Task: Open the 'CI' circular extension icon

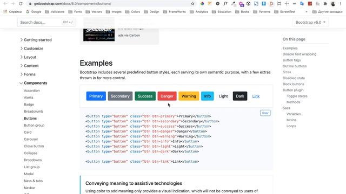Action: coord(271,4)
